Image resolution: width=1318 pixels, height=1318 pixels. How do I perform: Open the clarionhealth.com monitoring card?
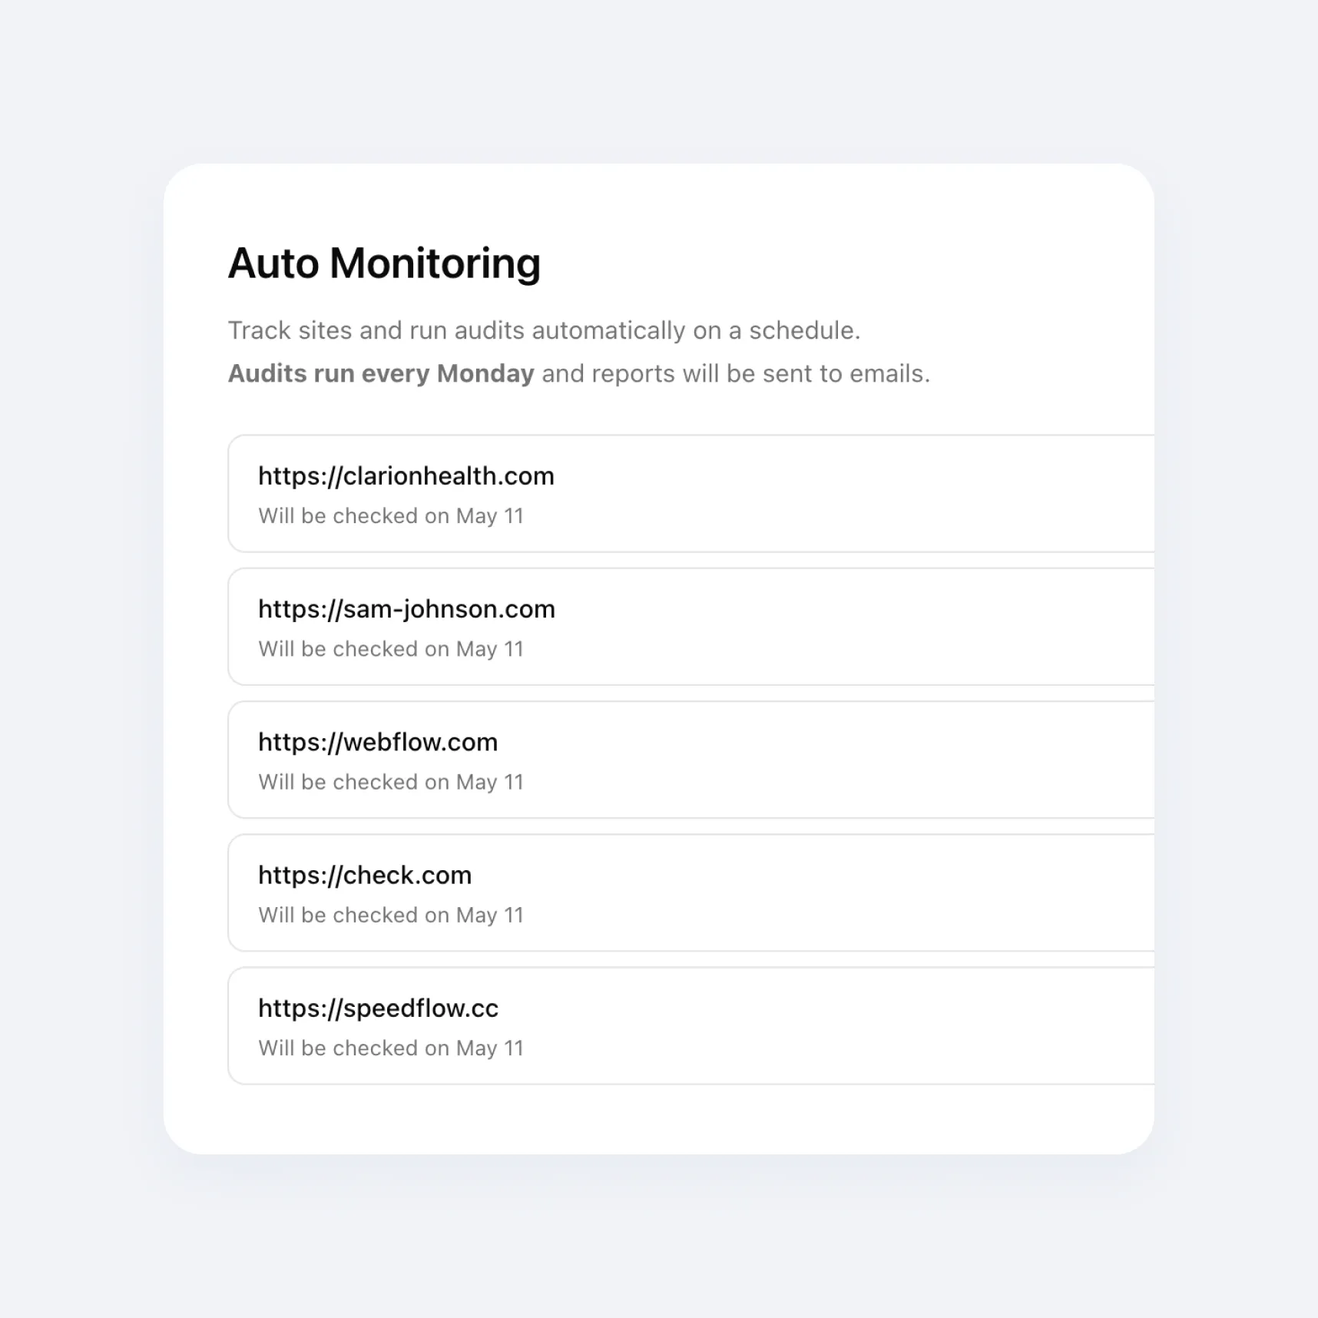[691, 493]
